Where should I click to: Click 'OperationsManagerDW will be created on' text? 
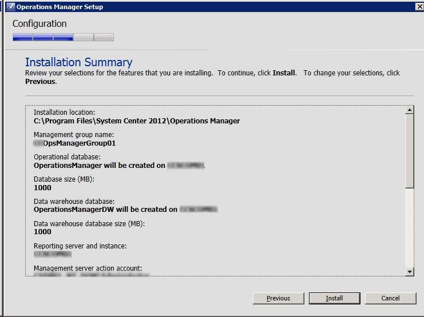(105, 209)
